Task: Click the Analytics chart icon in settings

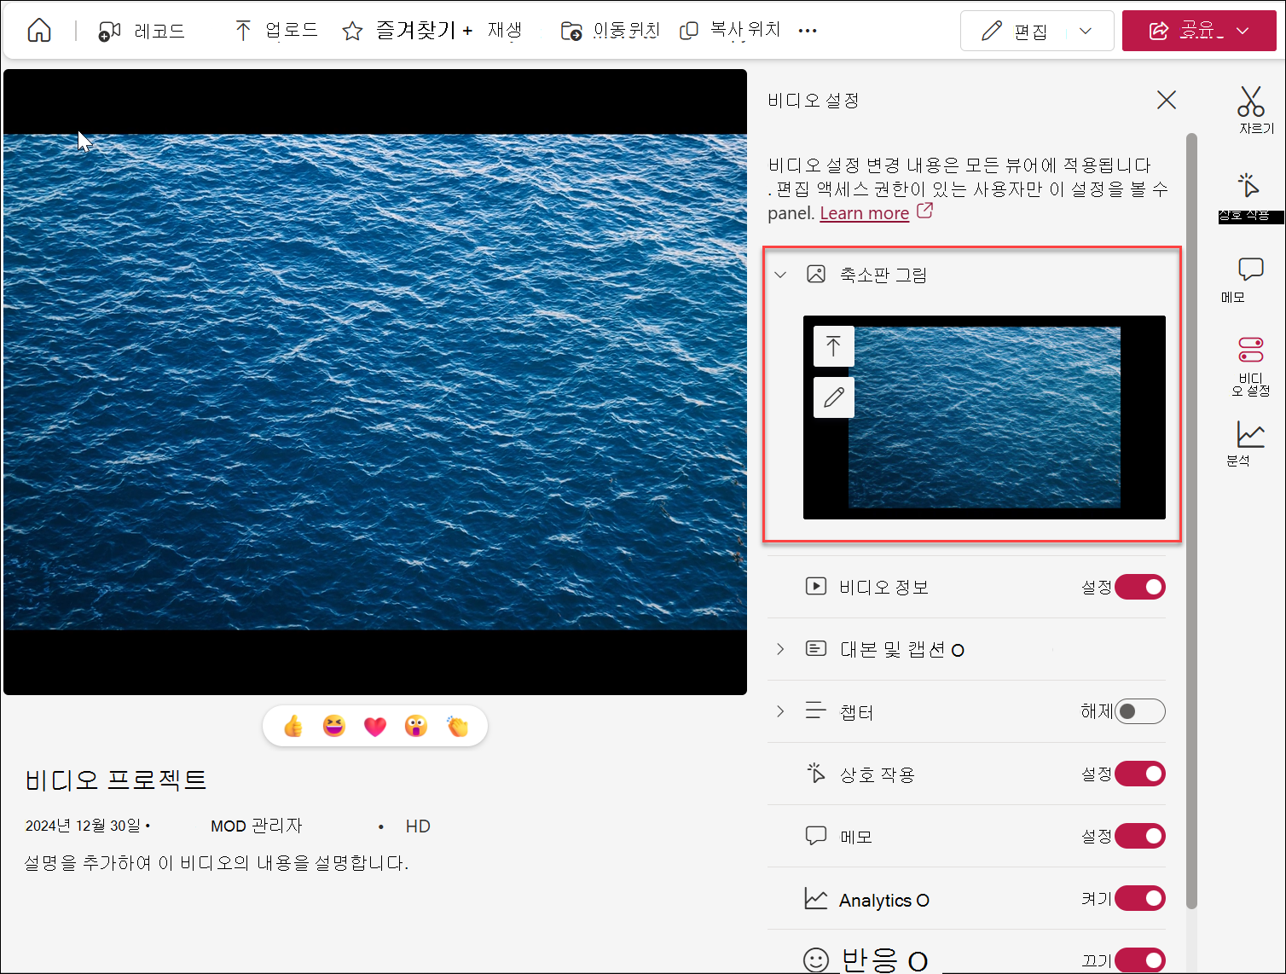Action: coord(816,899)
